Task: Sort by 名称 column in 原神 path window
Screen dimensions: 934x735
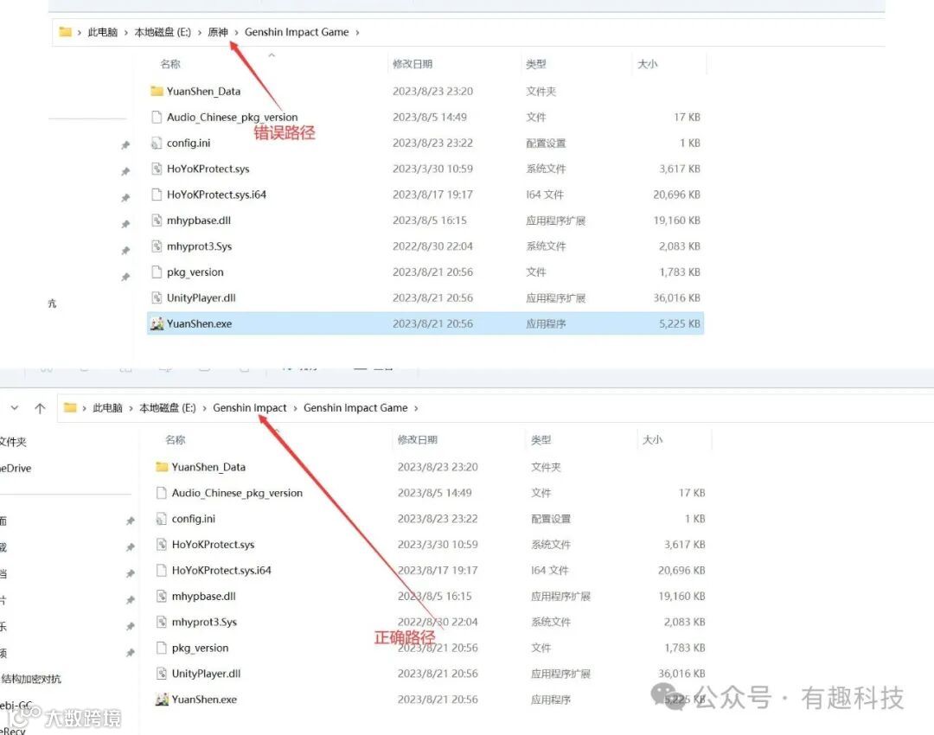Action: [x=170, y=64]
